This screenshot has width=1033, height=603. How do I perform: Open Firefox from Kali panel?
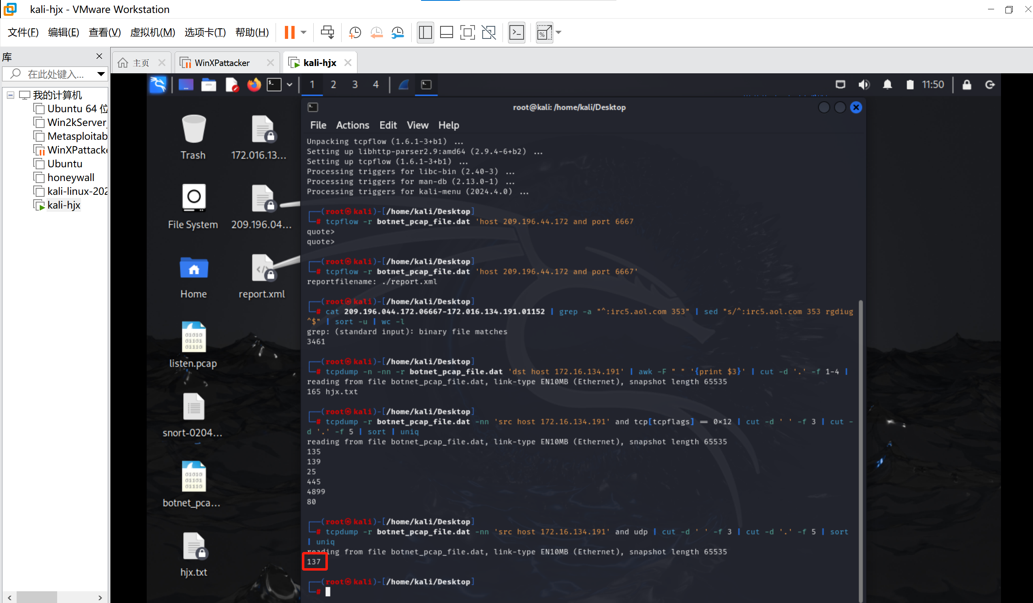(x=254, y=85)
